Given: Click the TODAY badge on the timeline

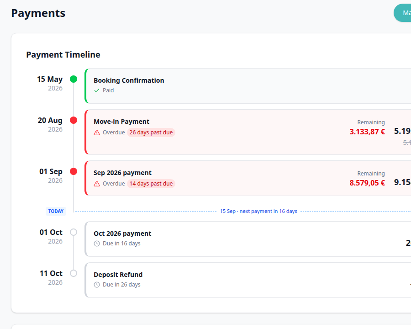Looking at the screenshot, I should (56, 211).
